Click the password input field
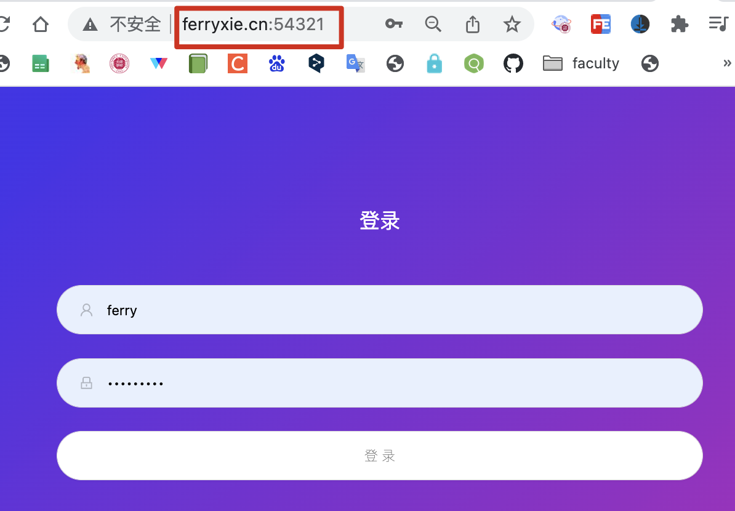This screenshot has width=735, height=511. click(379, 383)
